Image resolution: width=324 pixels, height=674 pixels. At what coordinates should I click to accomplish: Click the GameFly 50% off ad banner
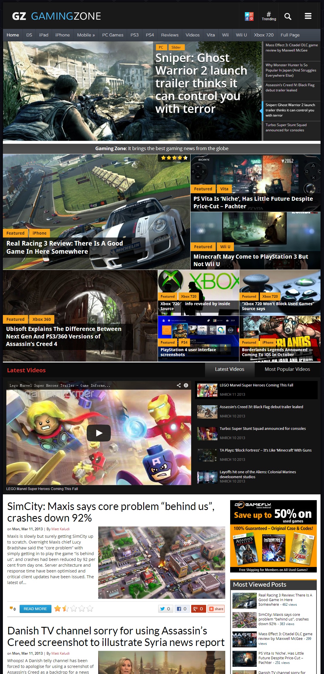tap(273, 536)
